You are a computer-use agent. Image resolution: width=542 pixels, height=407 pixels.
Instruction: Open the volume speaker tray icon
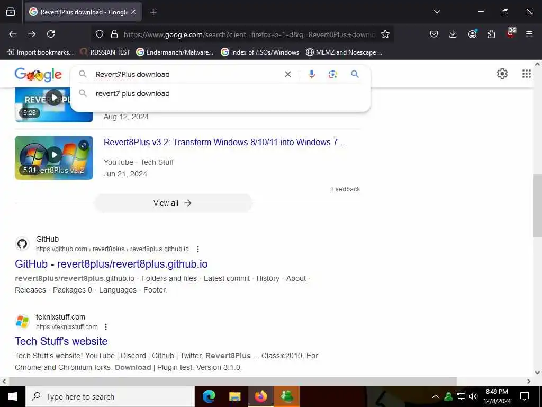point(473,396)
